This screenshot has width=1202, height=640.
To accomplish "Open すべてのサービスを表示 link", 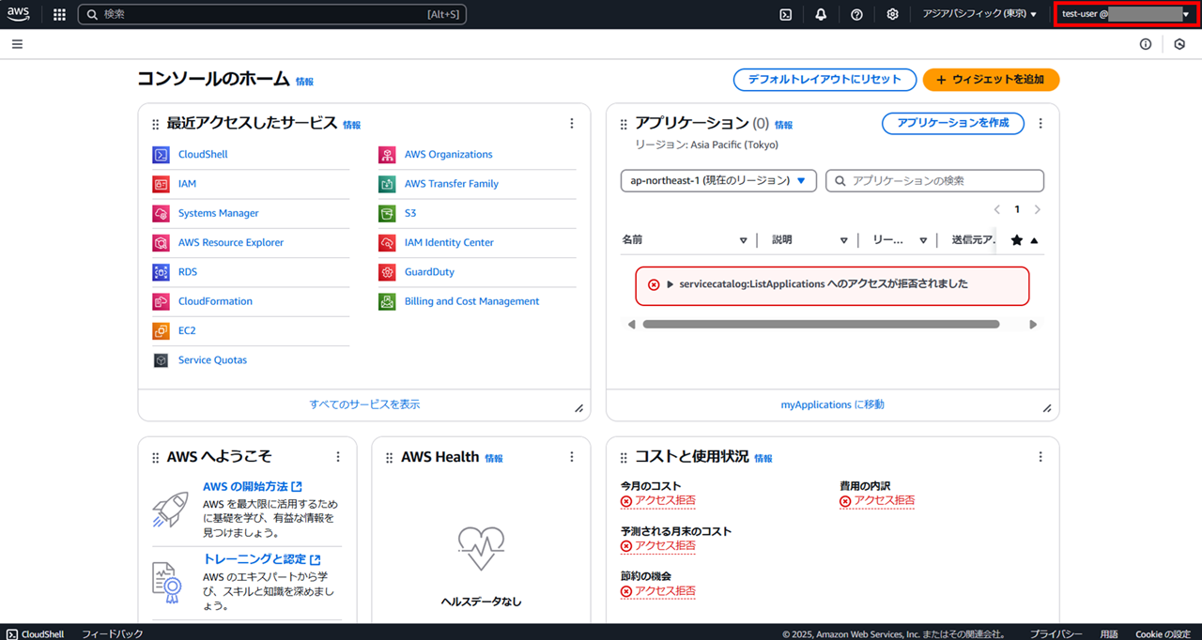I will pos(365,404).
